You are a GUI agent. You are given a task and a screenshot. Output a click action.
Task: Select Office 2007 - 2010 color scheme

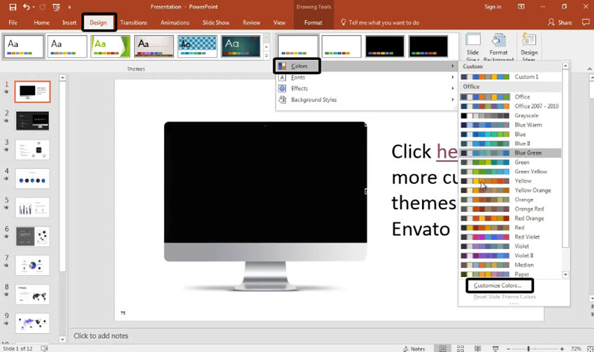click(510, 106)
